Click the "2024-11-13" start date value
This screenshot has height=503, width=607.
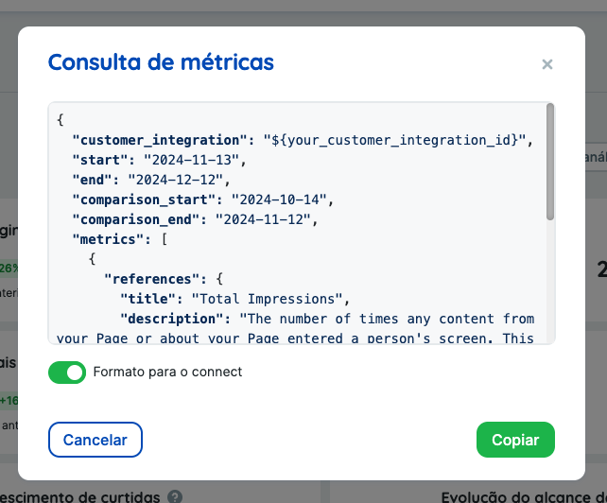click(x=192, y=160)
